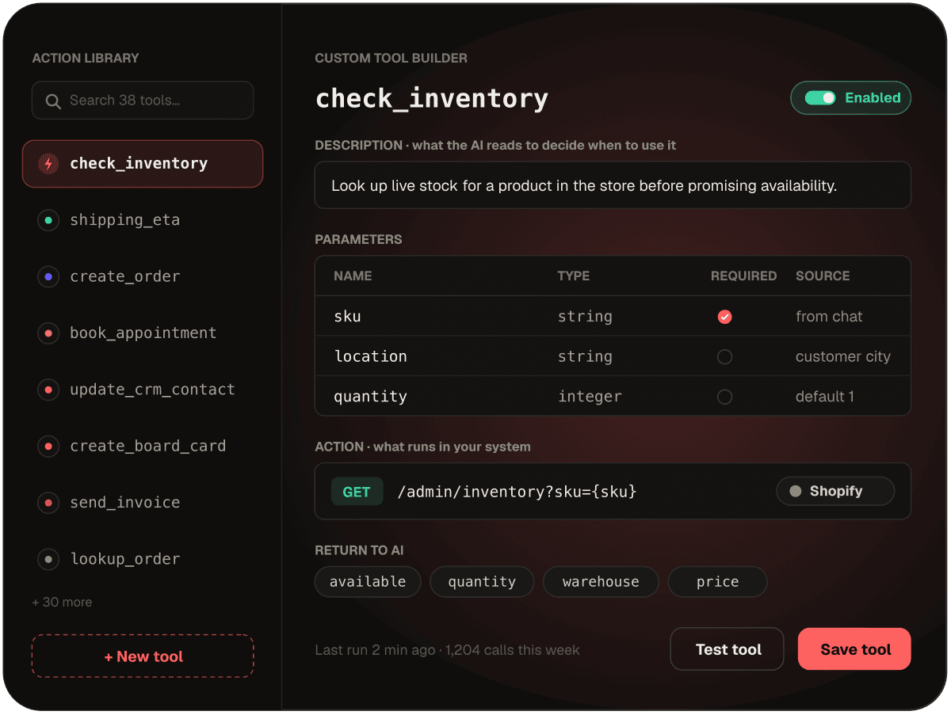Show the + 30 more tools
951x715 pixels.
pos(62,603)
